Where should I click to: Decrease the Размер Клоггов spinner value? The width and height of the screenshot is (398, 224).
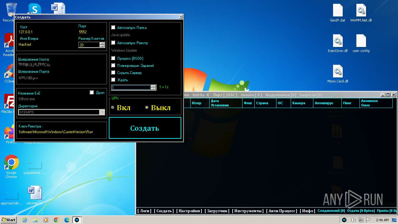pos(102,46)
